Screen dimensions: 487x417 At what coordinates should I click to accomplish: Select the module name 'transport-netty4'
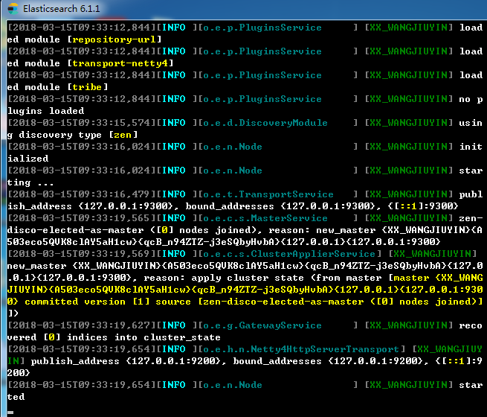click(x=120, y=63)
